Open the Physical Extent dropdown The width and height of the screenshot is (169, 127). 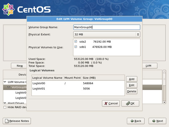click(107, 34)
